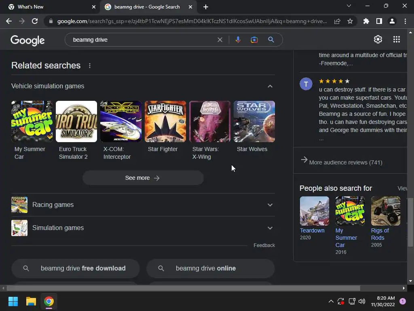This screenshot has height=311, width=414.
Task: Click inside the beamng drive search field
Action: pos(143,40)
